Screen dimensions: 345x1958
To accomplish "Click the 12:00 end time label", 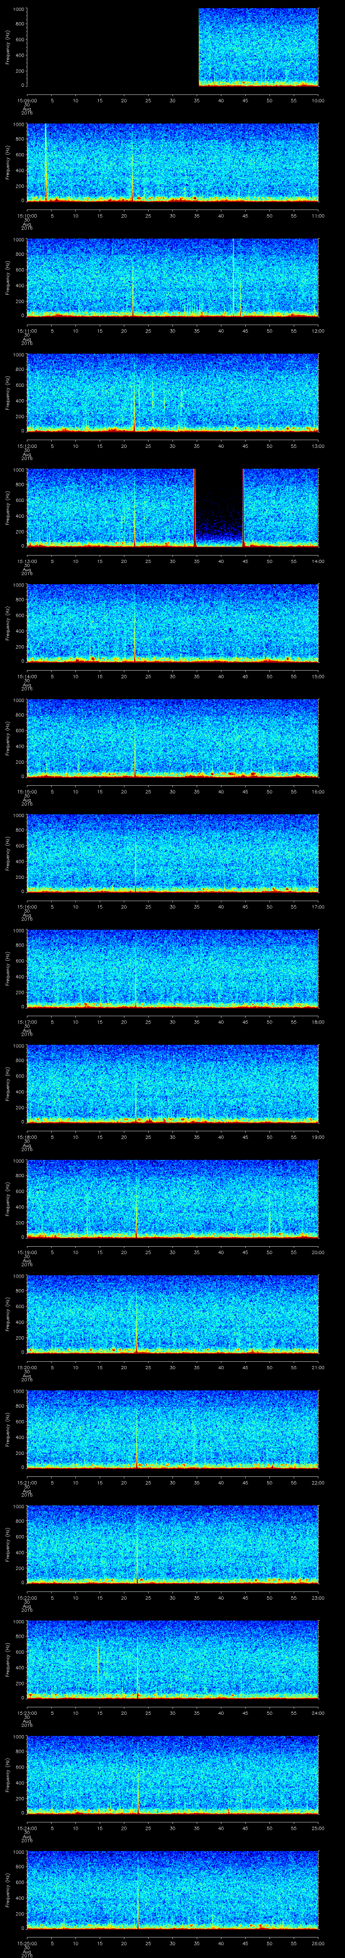I will [x=318, y=331].
